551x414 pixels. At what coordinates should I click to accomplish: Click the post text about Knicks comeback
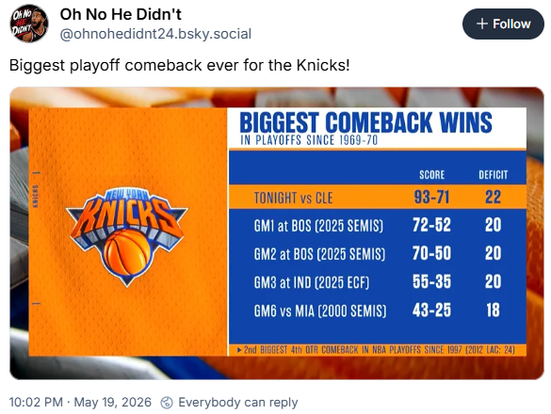coord(180,65)
